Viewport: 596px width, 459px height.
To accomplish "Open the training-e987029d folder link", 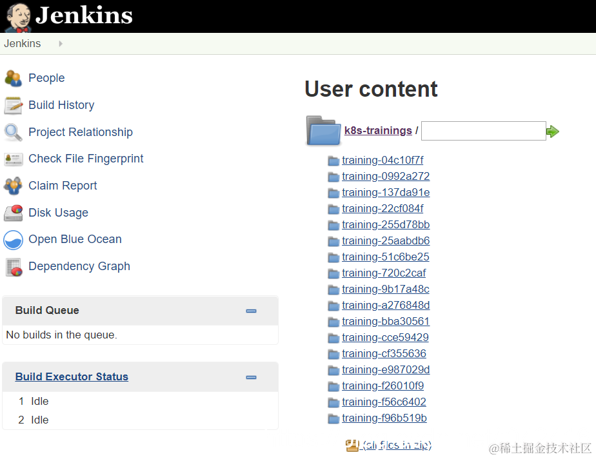I will click(386, 369).
